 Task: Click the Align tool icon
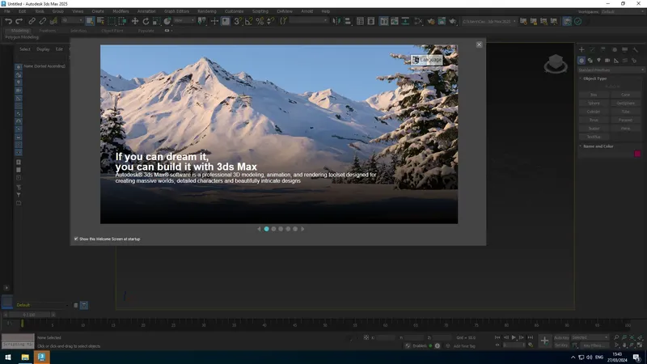pyautogui.click(x=348, y=21)
